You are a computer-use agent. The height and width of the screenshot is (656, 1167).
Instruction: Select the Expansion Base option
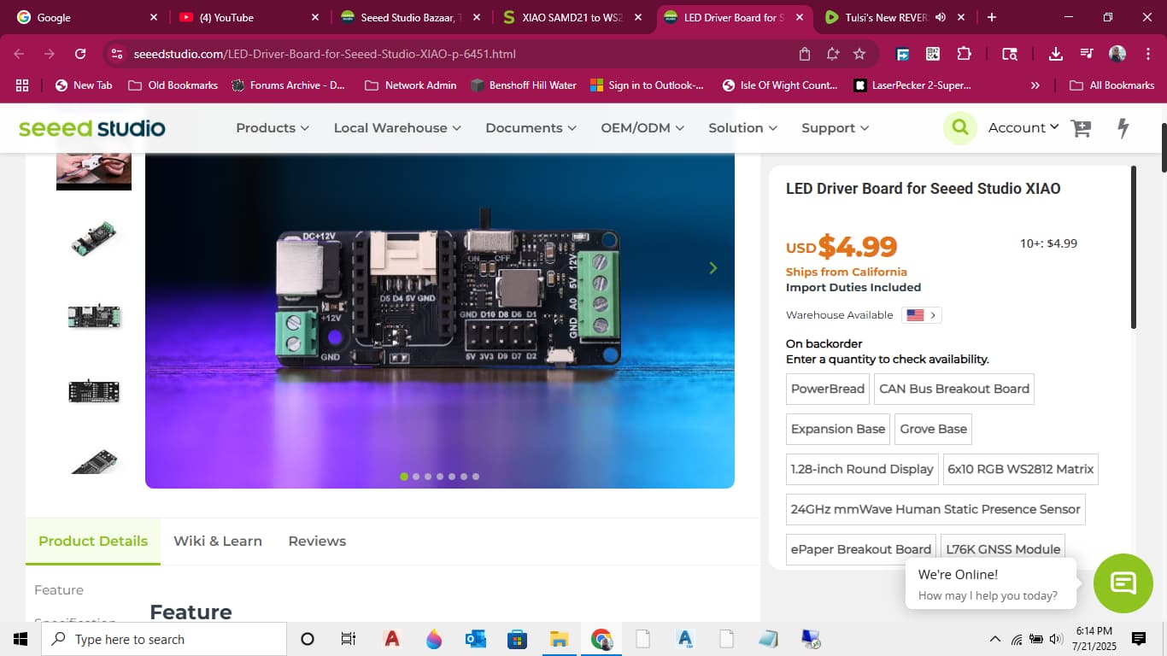tap(838, 429)
